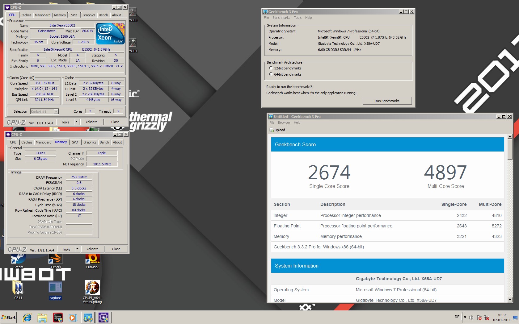Launch the red MSI Afterburner taskbar icon
Viewport: 519px width, 324px height.
pos(58,318)
